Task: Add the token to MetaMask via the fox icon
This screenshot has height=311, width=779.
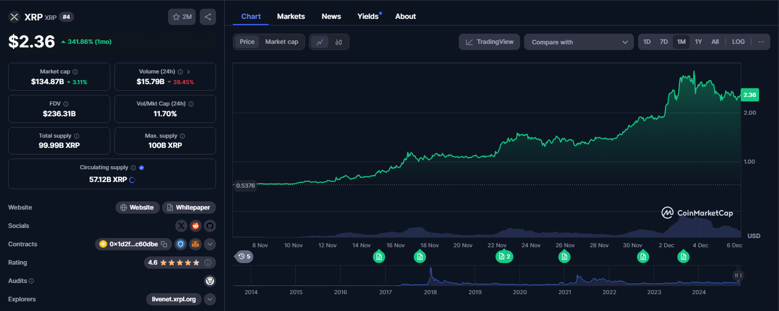Action: tap(196, 244)
